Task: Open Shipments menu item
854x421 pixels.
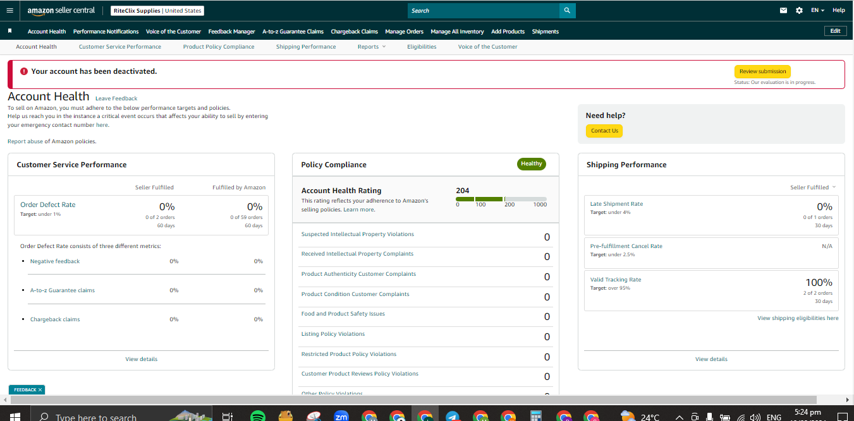Action: click(x=545, y=32)
